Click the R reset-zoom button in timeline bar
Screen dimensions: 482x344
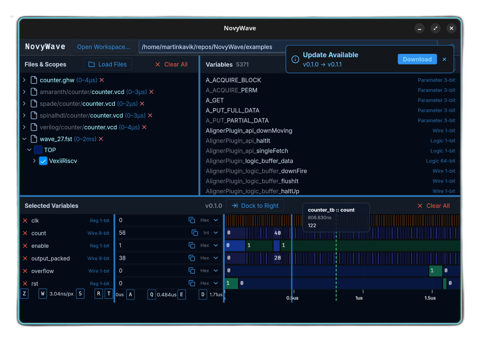click(x=98, y=294)
